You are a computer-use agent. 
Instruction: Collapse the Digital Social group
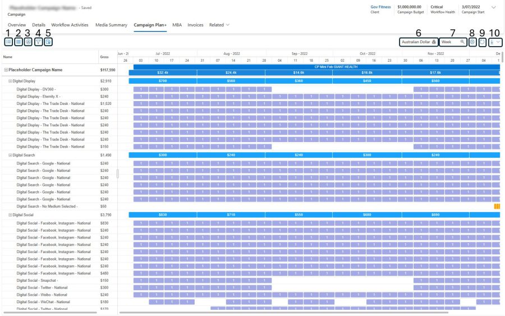(10, 215)
